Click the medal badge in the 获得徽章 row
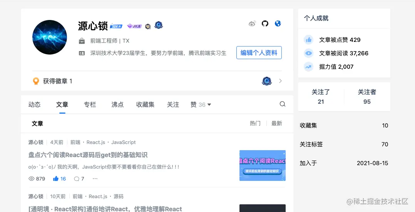Image resolution: width=415 pixels, height=212 pixels. (267, 81)
